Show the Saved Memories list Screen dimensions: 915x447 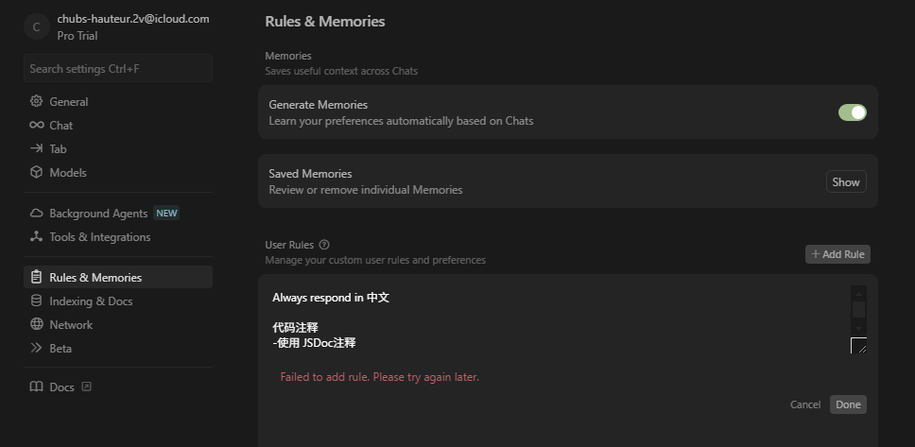845,182
